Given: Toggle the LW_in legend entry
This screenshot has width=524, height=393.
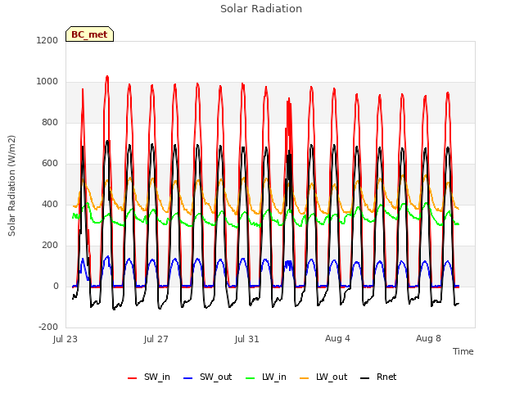Looking at the screenshot, I should 266,377.
